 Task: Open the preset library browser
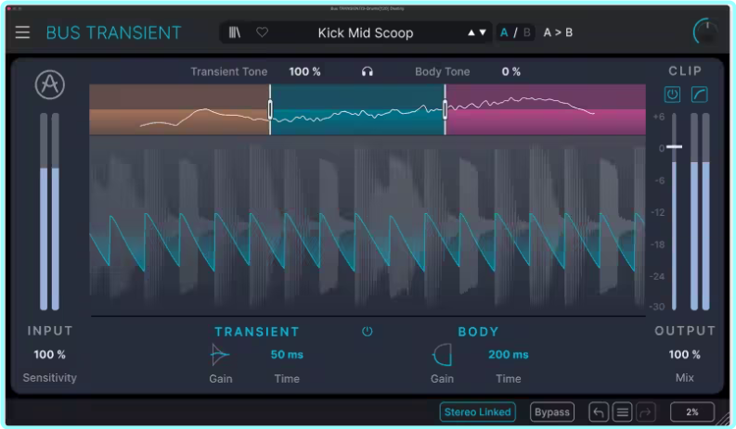pyautogui.click(x=236, y=32)
